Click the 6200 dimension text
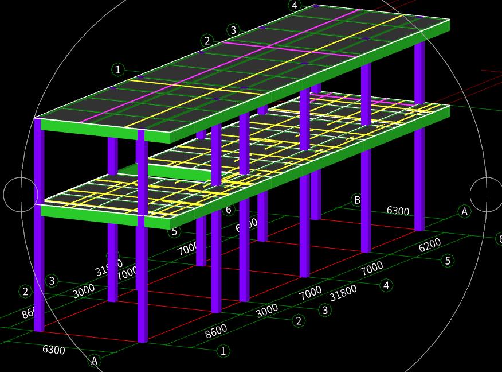This screenshot has width=502, height=372. click(x=430, y=245)
